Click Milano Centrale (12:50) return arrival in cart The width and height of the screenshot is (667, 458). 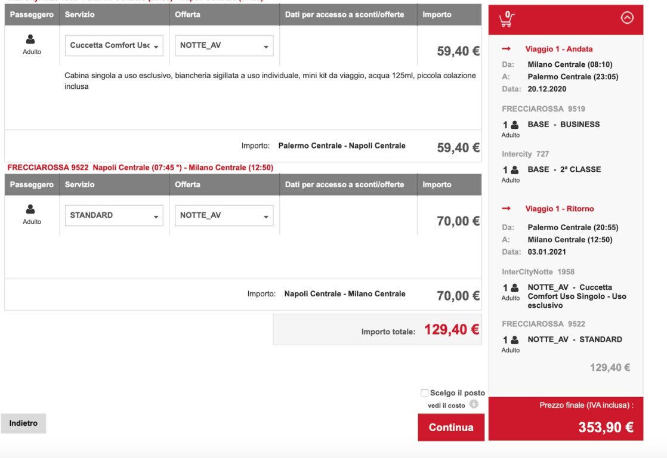[x=570, y=240]
